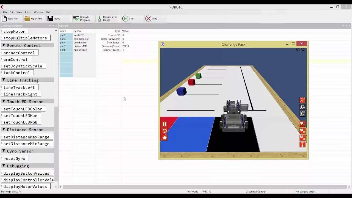Click Download to Robot
352x198 pixels.
tap(107, 18)
